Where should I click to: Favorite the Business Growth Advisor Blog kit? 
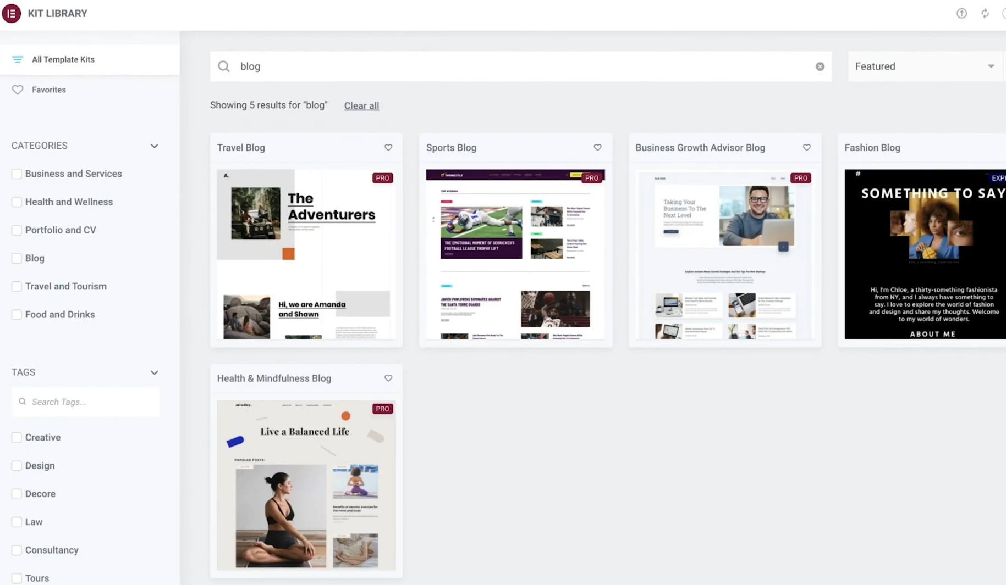pos(806,147)
